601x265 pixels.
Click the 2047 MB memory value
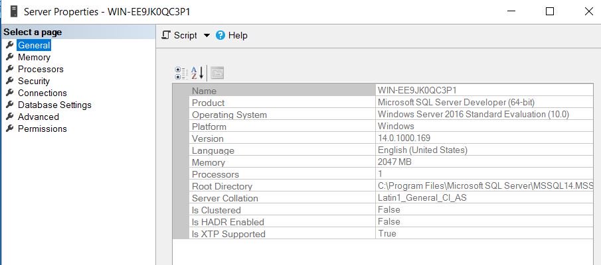(x=394, y=162)
